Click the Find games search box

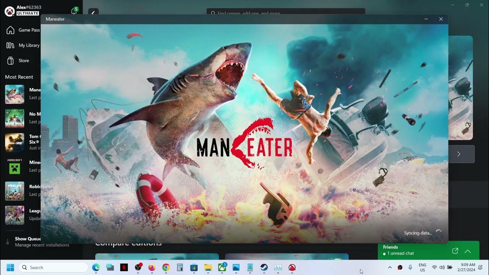(286, 13)
